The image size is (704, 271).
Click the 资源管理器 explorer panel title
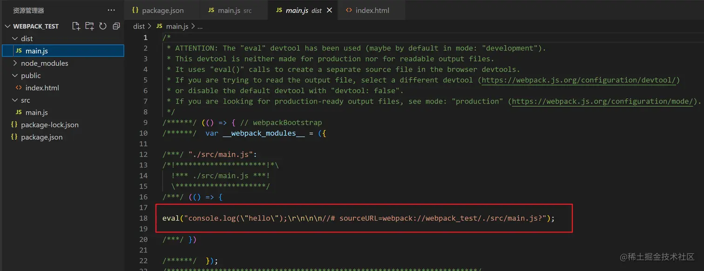coord(28,10)
